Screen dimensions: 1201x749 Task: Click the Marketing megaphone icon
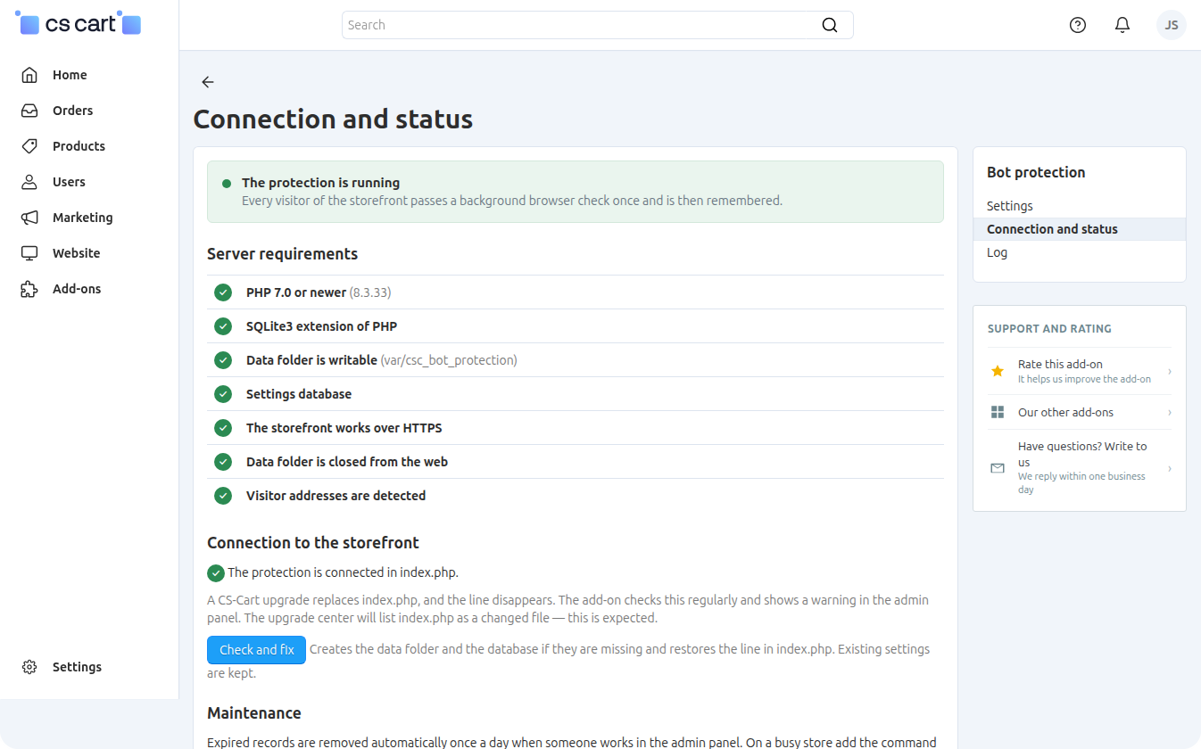pyautogui.click(x=29, y=218)
